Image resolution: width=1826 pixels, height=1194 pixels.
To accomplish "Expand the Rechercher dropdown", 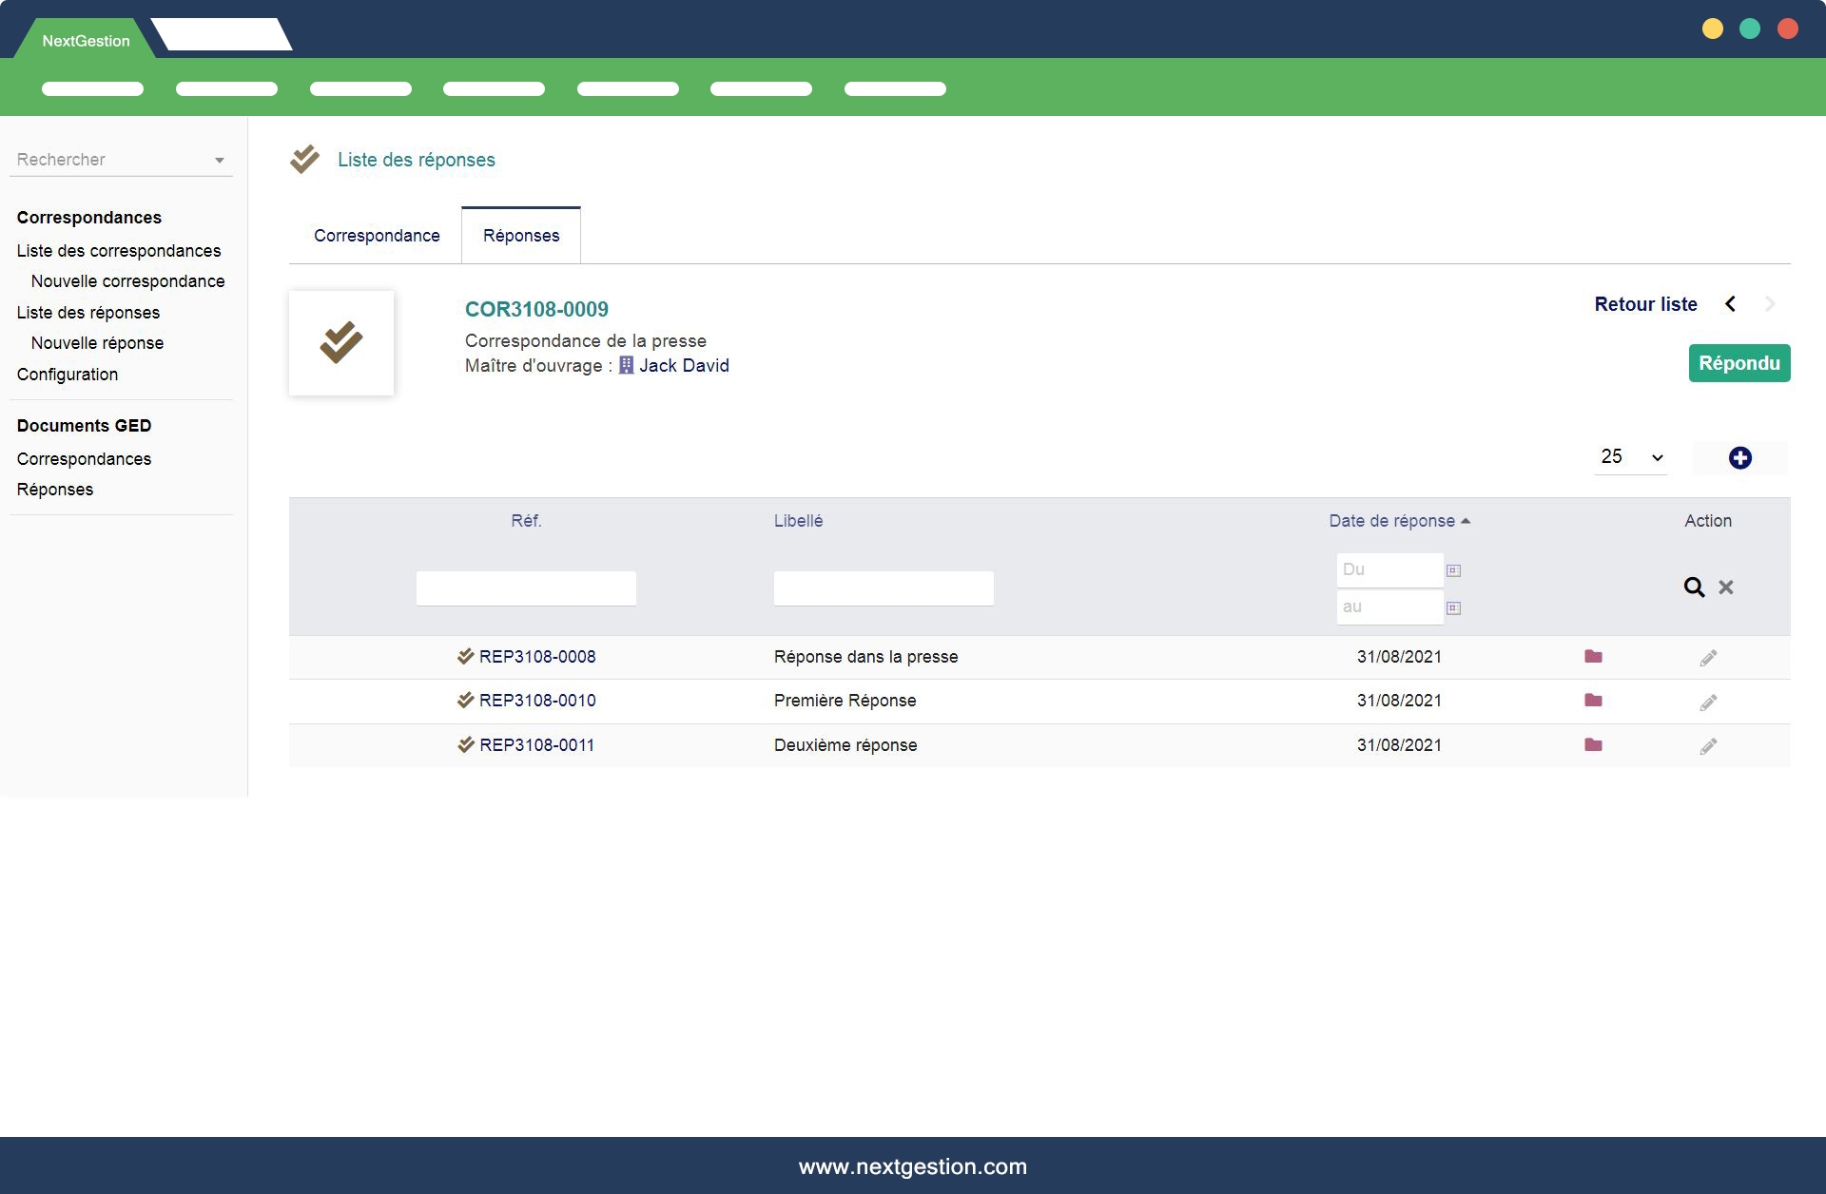I will pos(220,161).
